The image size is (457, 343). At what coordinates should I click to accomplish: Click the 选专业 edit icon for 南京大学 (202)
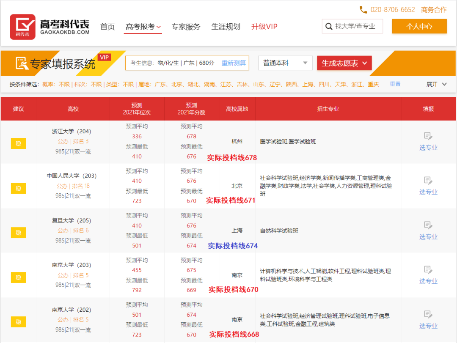[x=428, y=314]
